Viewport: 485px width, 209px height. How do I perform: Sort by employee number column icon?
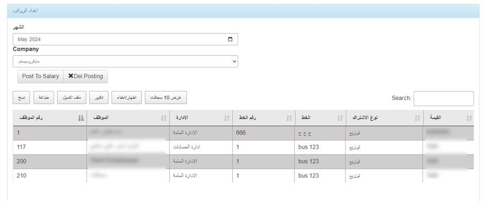tap(80, 118)
